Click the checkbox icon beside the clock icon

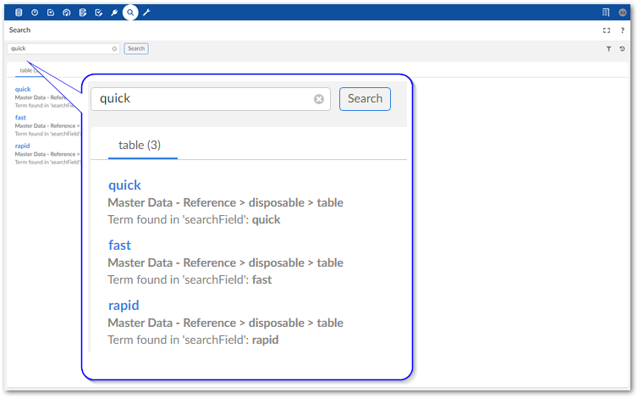coord(51,13)
